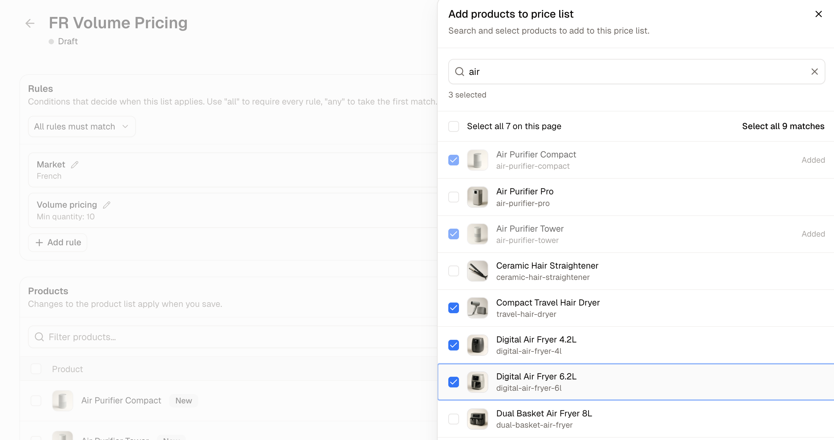This screenshot has height=440, width=834.
Task: Click the '3 selected' counter text
Action: pos(467,95)
